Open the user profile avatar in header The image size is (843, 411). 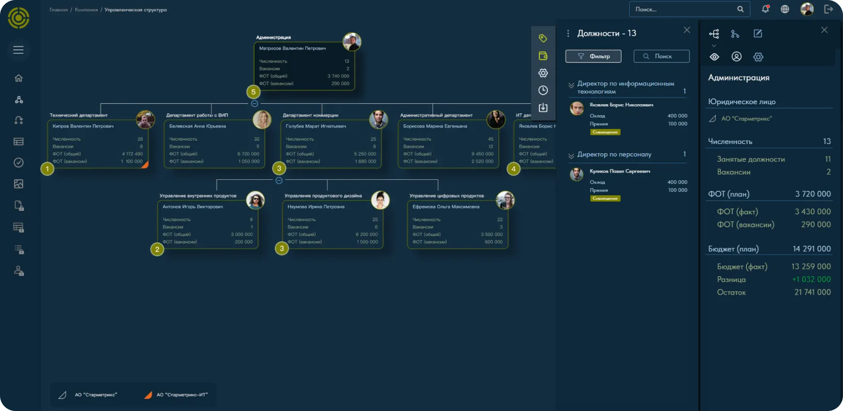coord(807,9)
